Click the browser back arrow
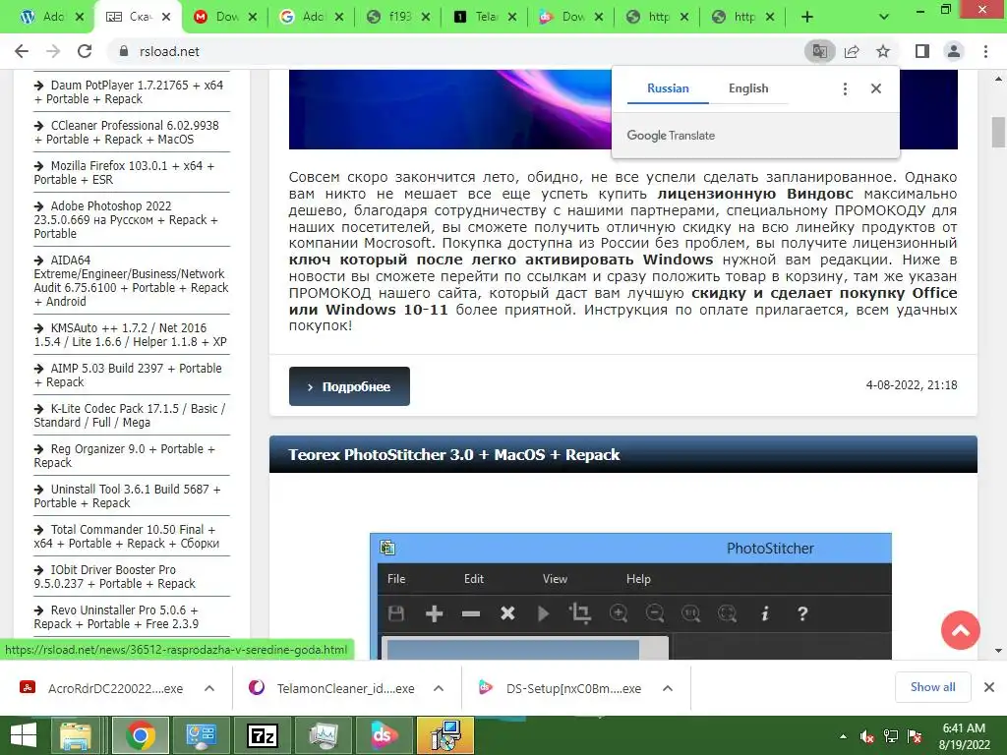Viewport: 1007px width, 755px height. tap(22, 51)
